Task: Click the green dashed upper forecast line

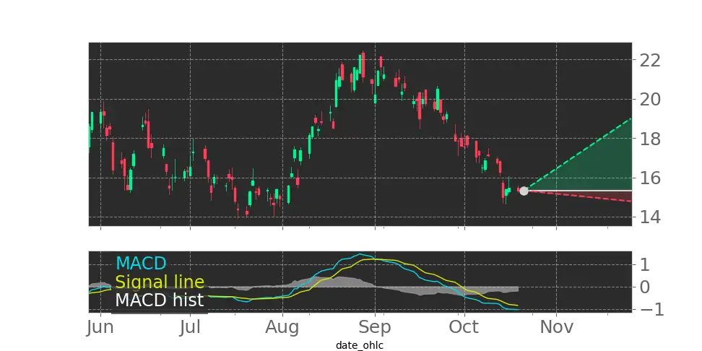Action: 578,155
